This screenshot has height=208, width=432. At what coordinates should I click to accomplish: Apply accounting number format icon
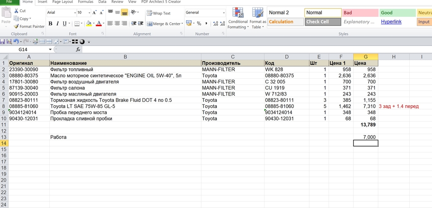point(189,23)
